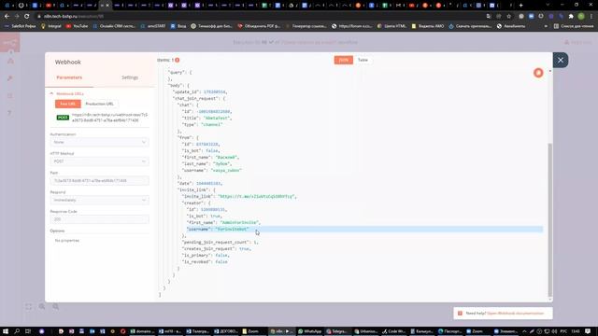
Task: Open Webhook documentation link
Action: click(x=515, y=314)
